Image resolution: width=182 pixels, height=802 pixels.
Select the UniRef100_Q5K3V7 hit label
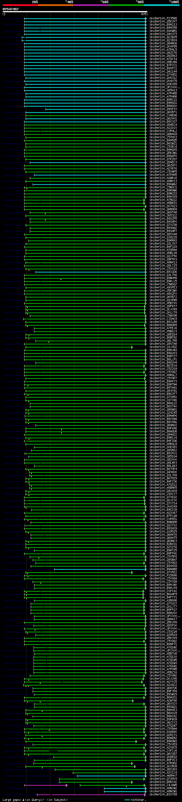163,22
